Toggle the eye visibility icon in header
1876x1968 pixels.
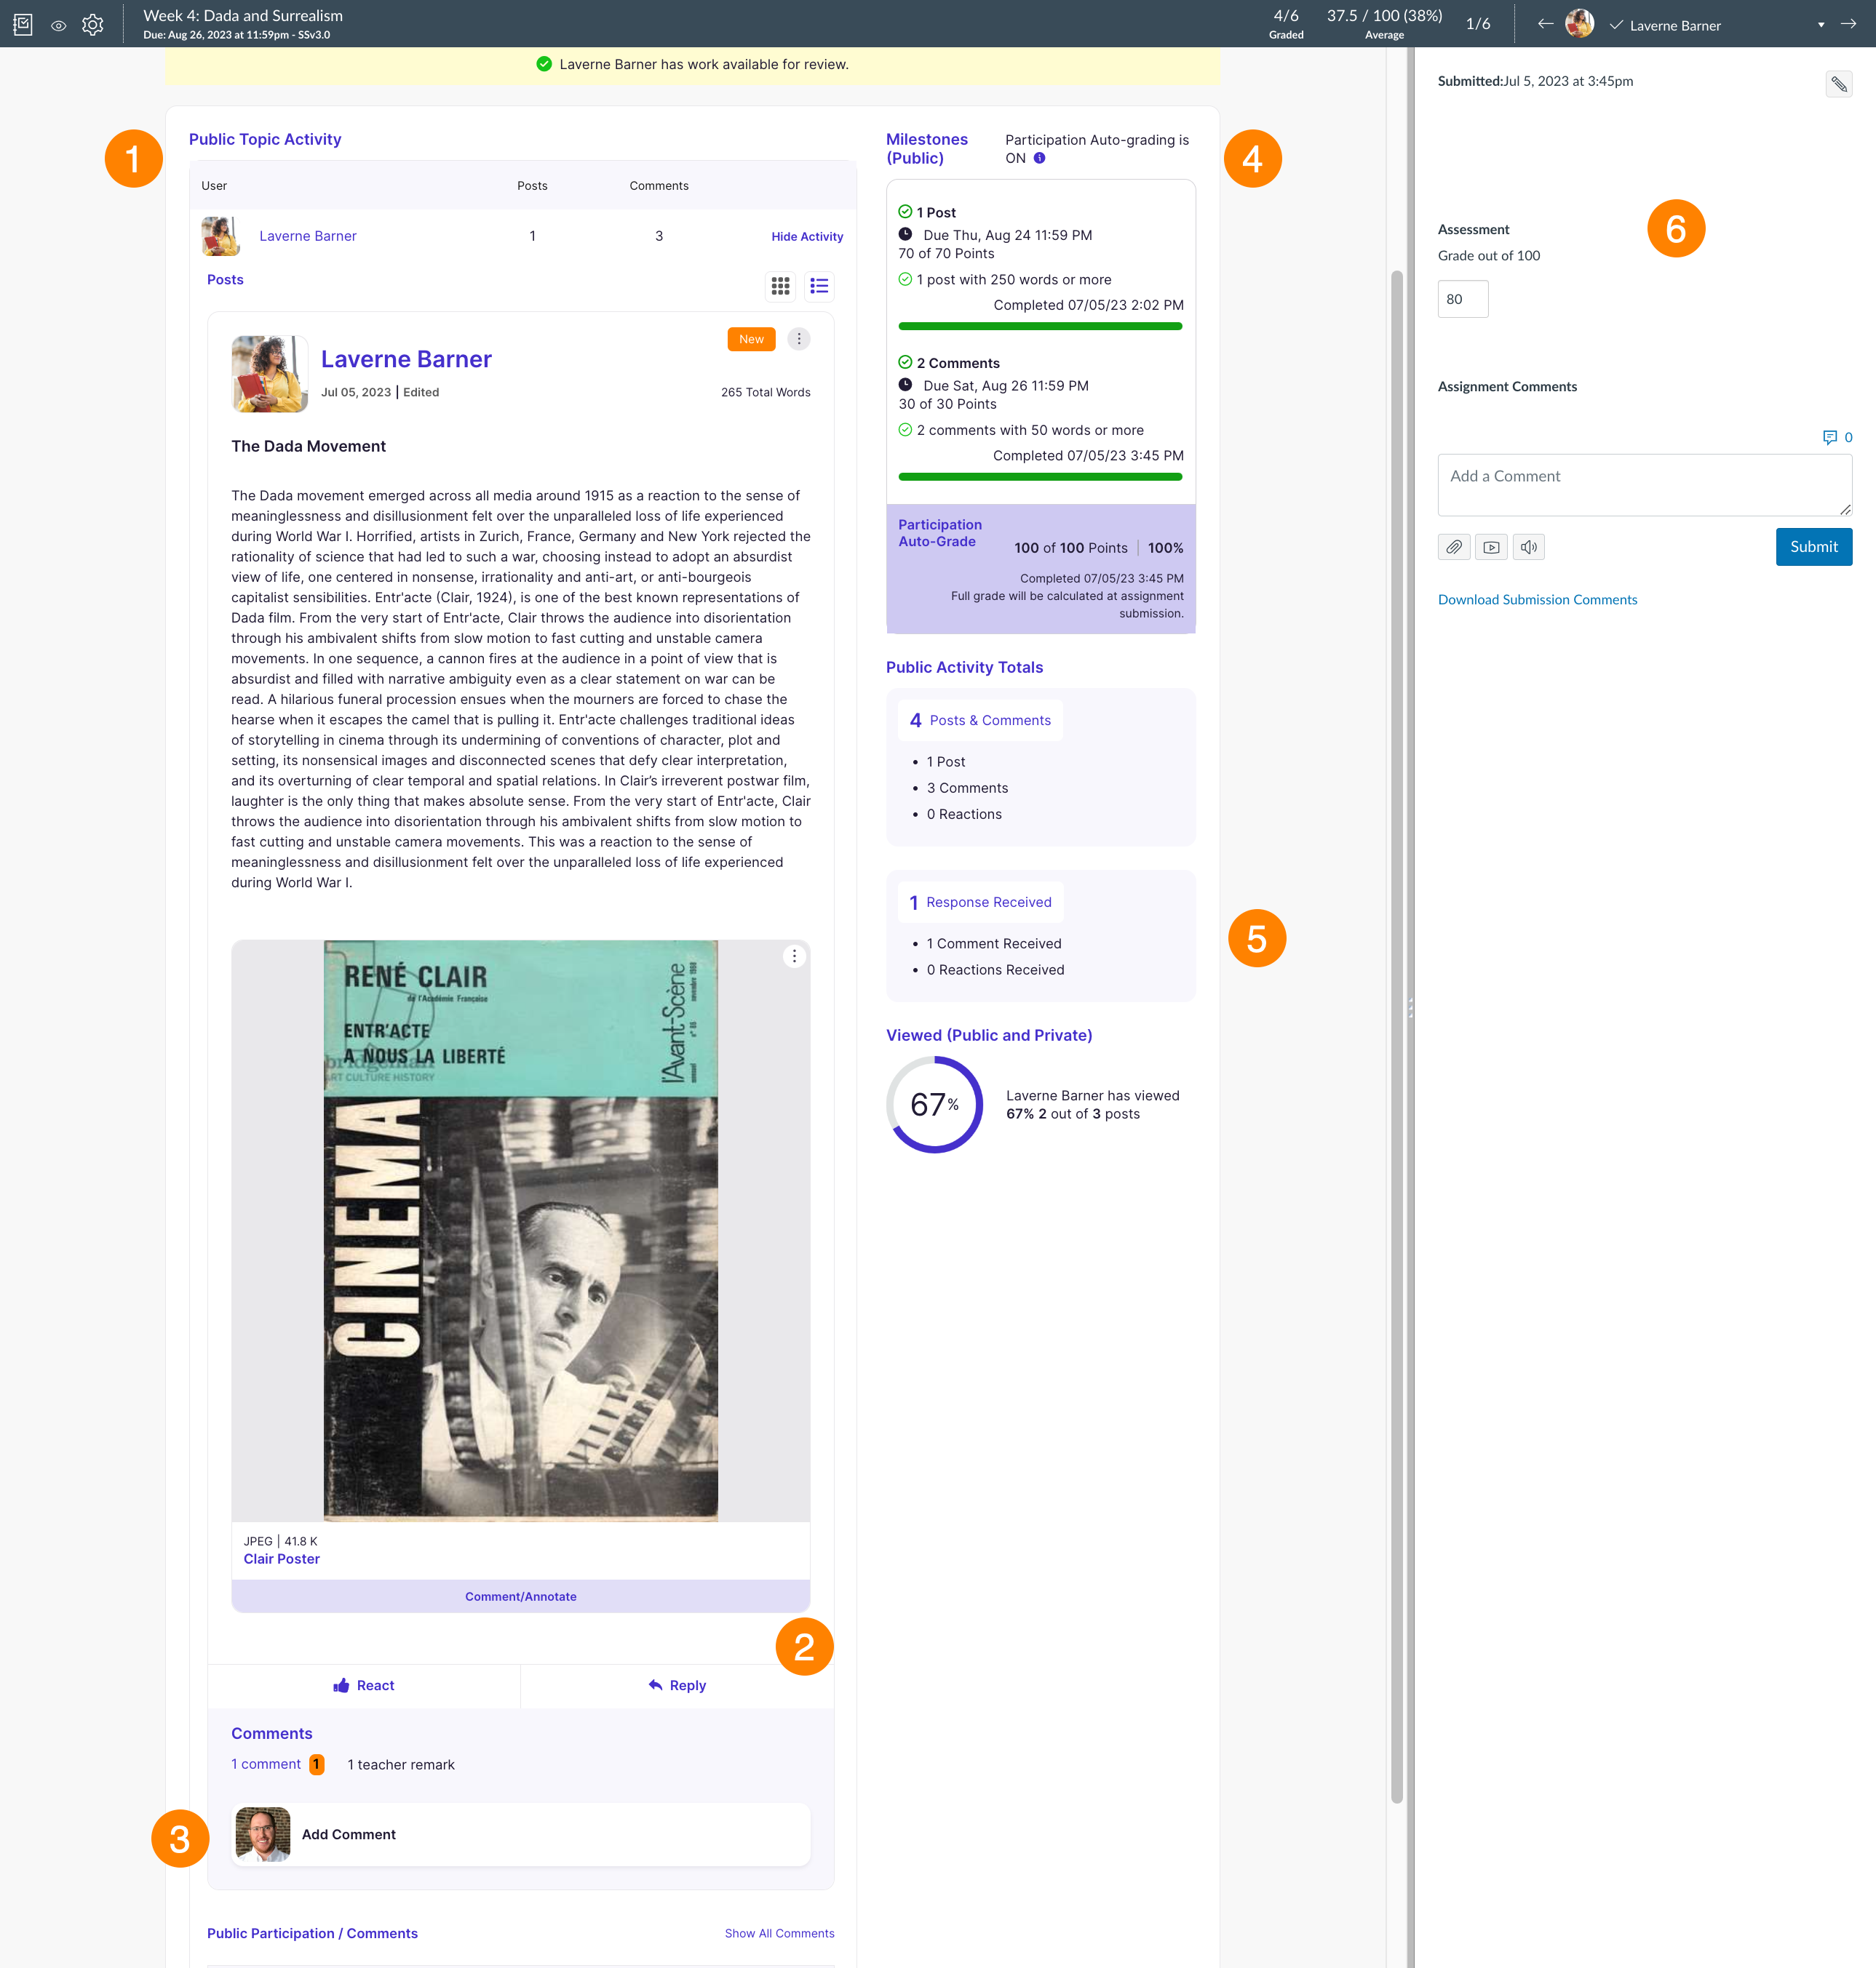pyautogui.click(x=59, y=26)
